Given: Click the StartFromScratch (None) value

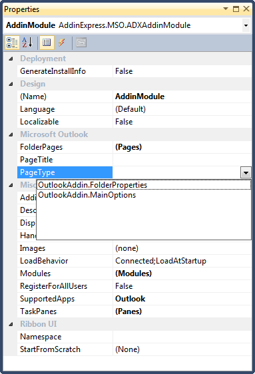Looking at the screenshot, I should click(182, 349).
